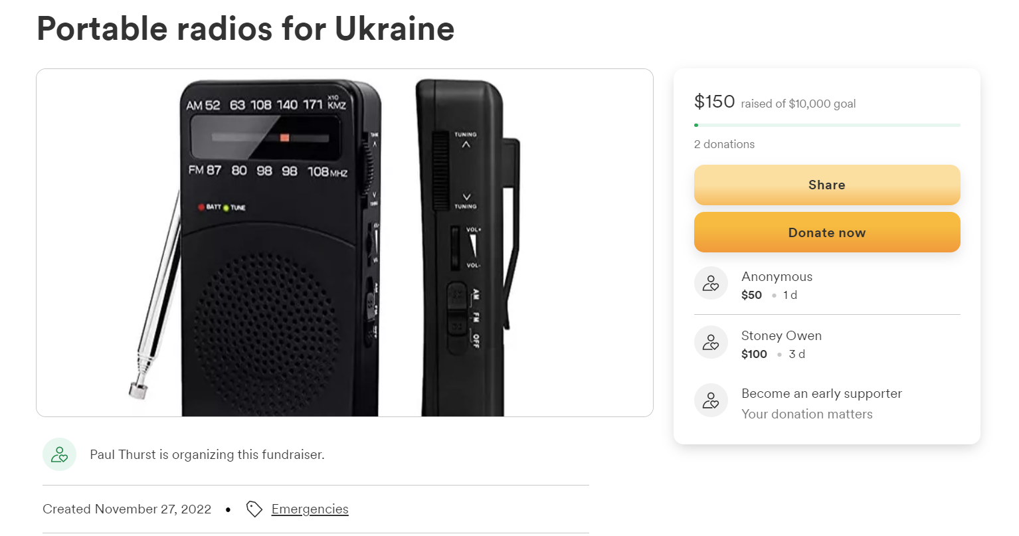Click the Stoney Owen donor avatar icon
1019x536 pixels.
[710, 341]
